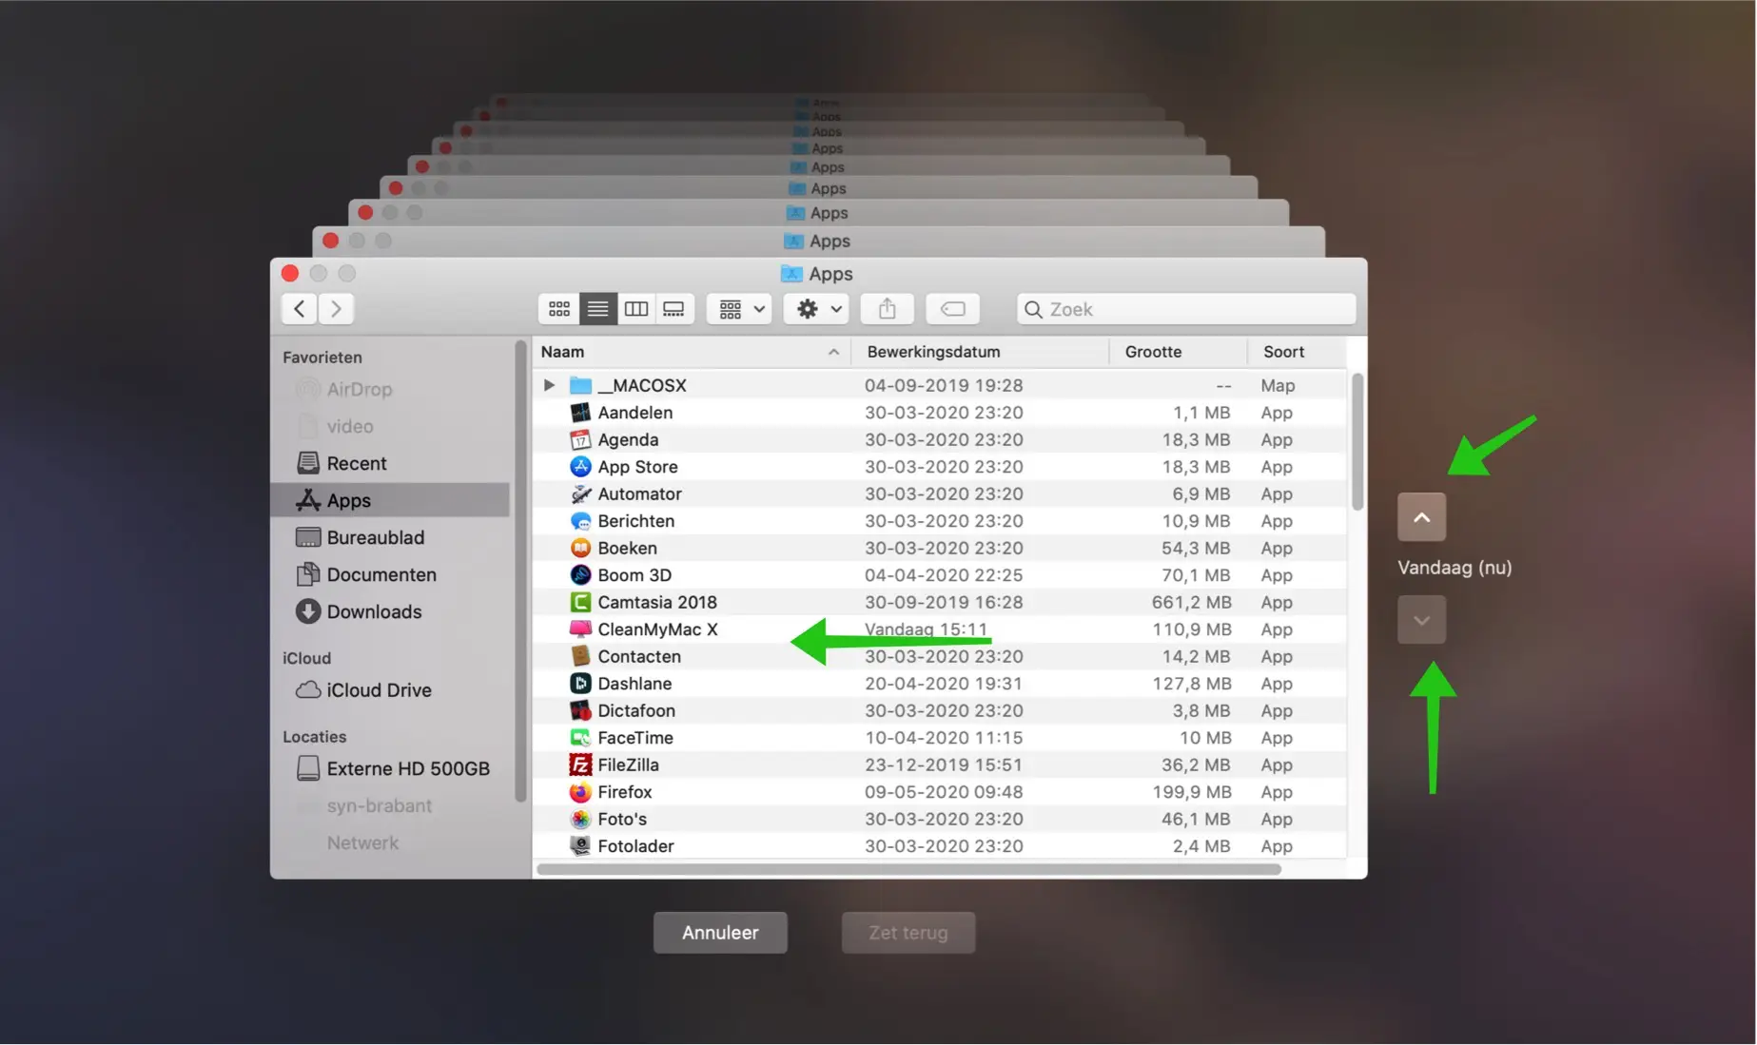Click the Firefox app icon
The height and width of the screenshot is (1045, 1757).
tap(580, 792)
